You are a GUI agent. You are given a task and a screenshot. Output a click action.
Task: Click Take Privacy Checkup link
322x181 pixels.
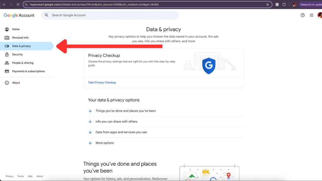[x=102, y=83]
